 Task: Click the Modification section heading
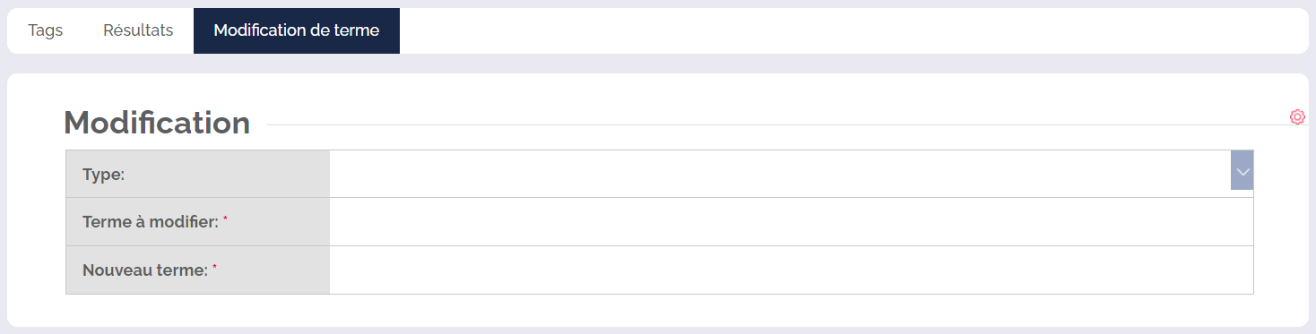coord(157,123)
